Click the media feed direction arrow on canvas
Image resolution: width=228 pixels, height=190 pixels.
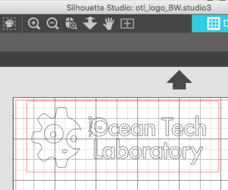[x=179, y=80]
